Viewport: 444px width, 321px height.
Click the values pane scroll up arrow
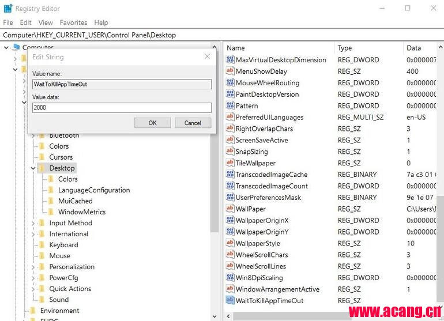441,47
